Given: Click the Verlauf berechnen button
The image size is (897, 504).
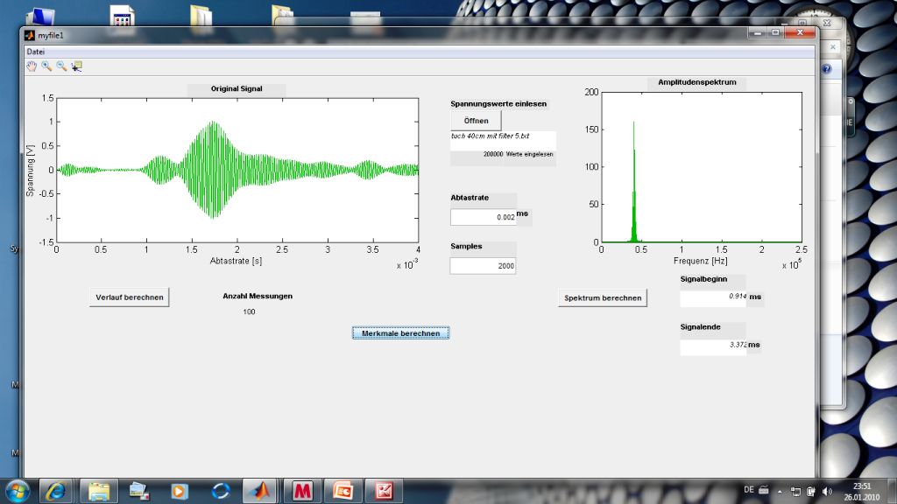Looking at the screenshot, I should 130,297.
